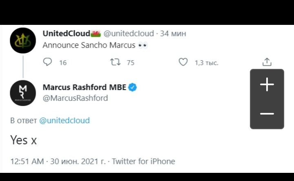Click the 34 мин timestamp
The height and width of the screenshot is (181, 294).
click(x=173, y=33)
